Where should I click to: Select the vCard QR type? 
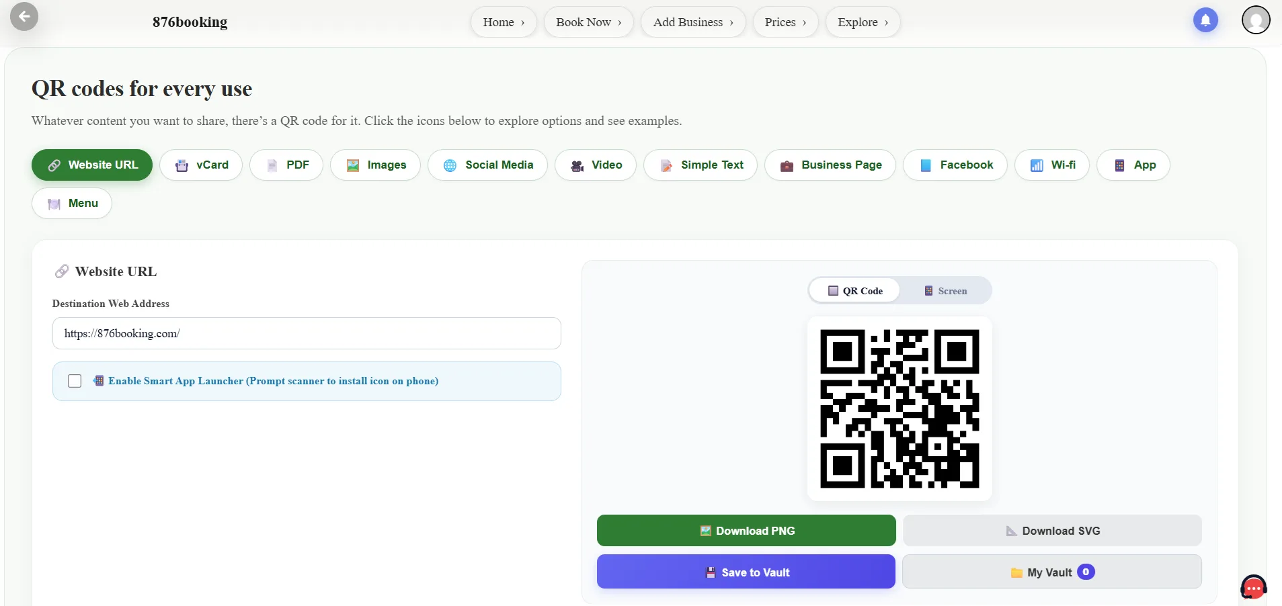[201, 165]
